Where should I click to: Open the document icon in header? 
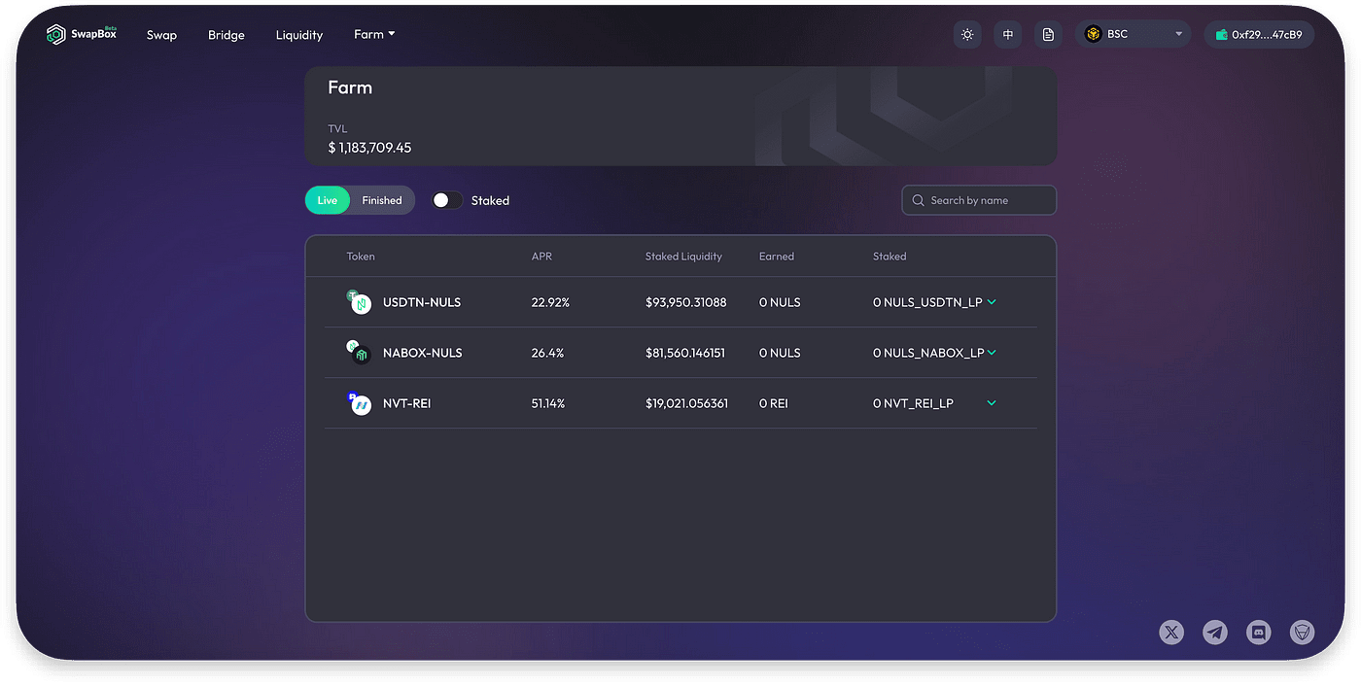[x=1048, y=34]
